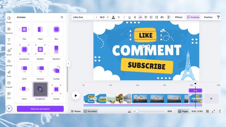Open the 45% zoom level menu
Screen dimensions: 226x127
coord(169,111)
